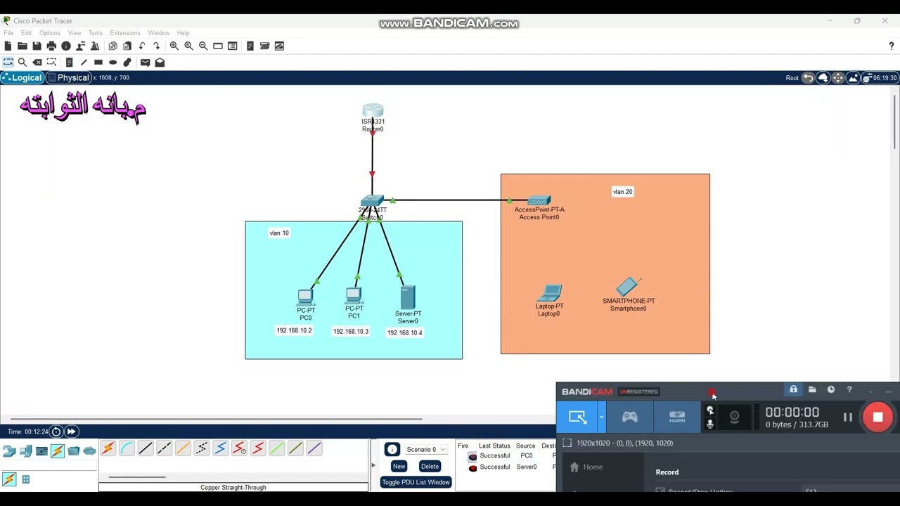This screenshot has width=900, height=506.
Task: Select the Copper Straight-Through black cable
Action: (146, 448)
